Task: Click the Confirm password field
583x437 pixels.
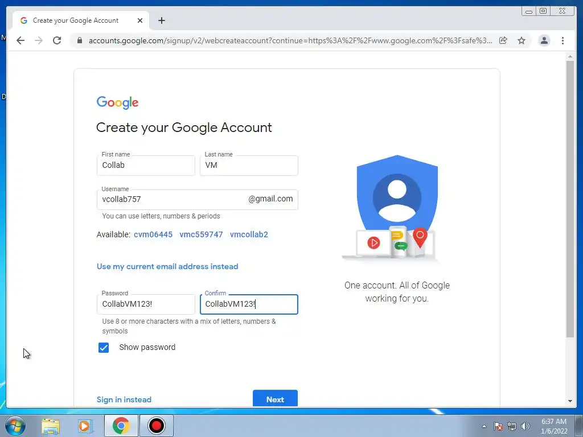Action: click(x=249, y=304)
